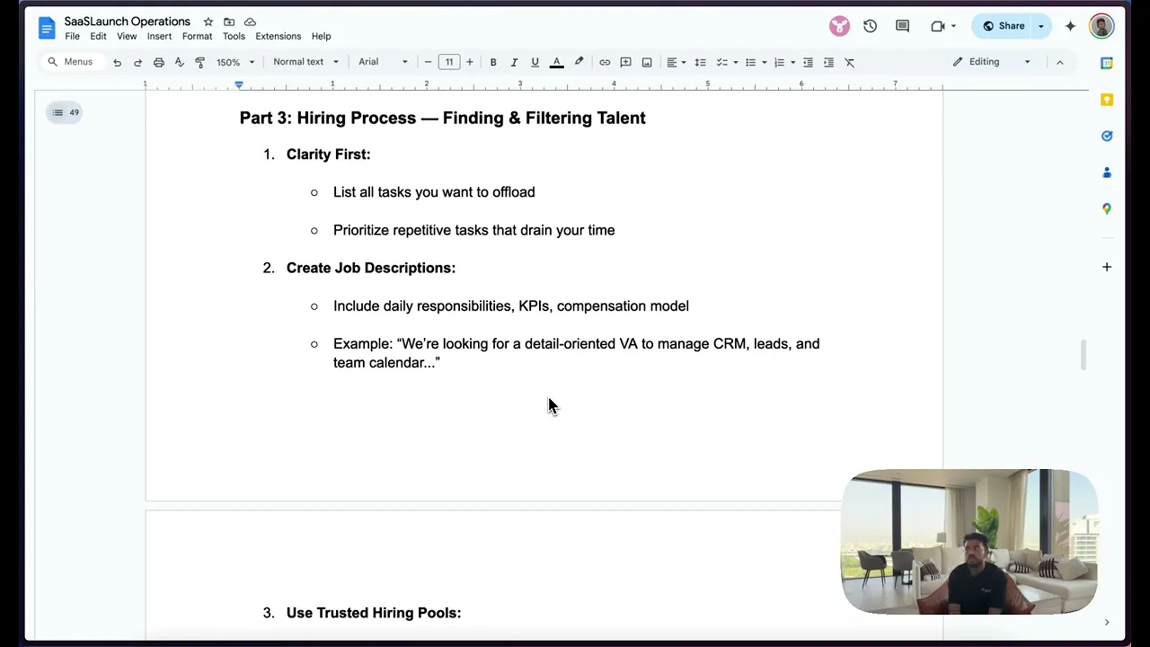Open the File menu
Viewport: 1150px width, 647px height.
click(x=72, y=37)
